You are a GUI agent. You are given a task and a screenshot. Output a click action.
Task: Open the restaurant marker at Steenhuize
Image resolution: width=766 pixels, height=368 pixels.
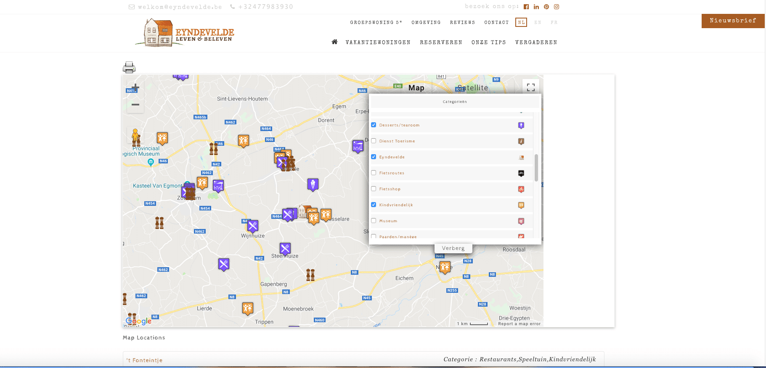tap(285, 249)
